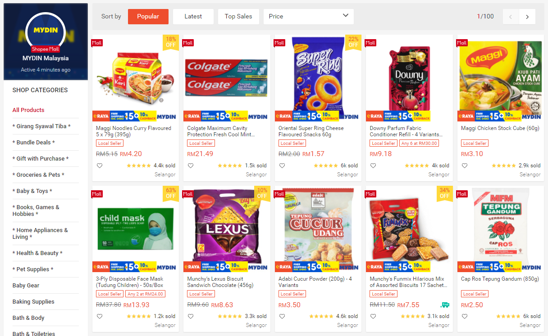
Task: Click the MYDIN shop logo avatar
Action: pyautogui.click(x=46, y=31)
